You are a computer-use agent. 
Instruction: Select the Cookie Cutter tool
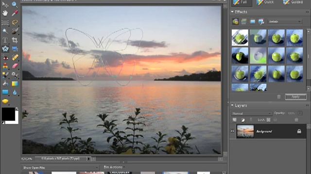(x=5, y=49)
